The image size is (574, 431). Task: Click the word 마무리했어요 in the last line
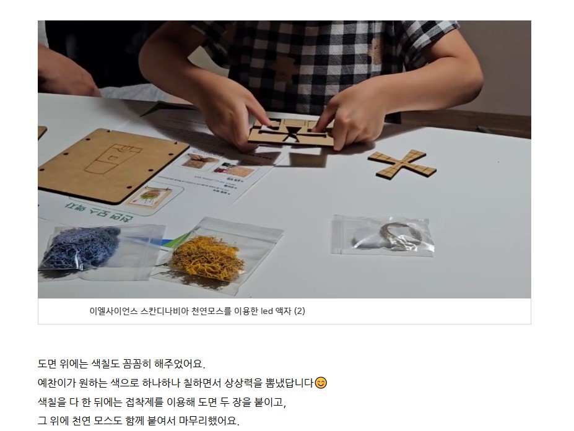tap(209, 420)
